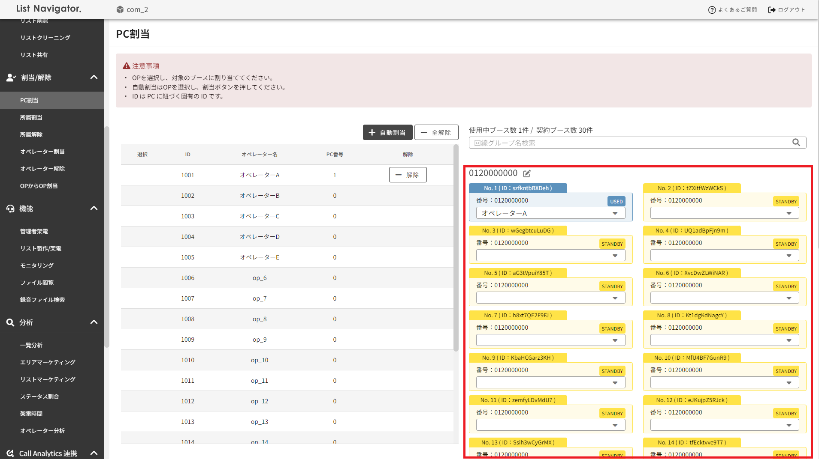
Task: Open 所属解除 in sidebar
Action: click(x=52, y=134)
